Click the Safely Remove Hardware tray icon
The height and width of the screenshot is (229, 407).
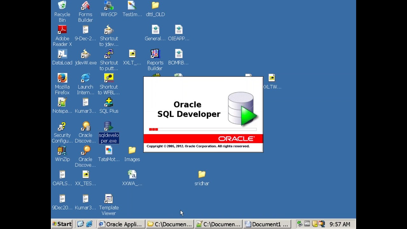(x=300, y=224)
